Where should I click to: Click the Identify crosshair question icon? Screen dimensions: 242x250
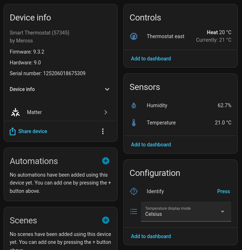coord(134,191)
